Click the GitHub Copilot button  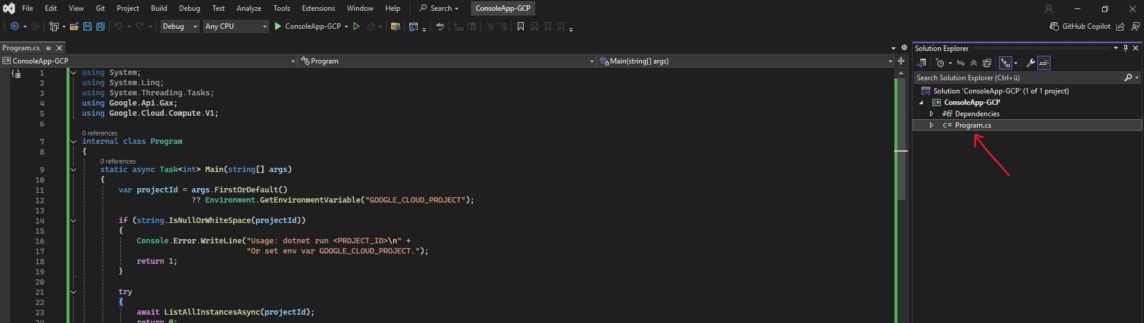click(1080, 26)
